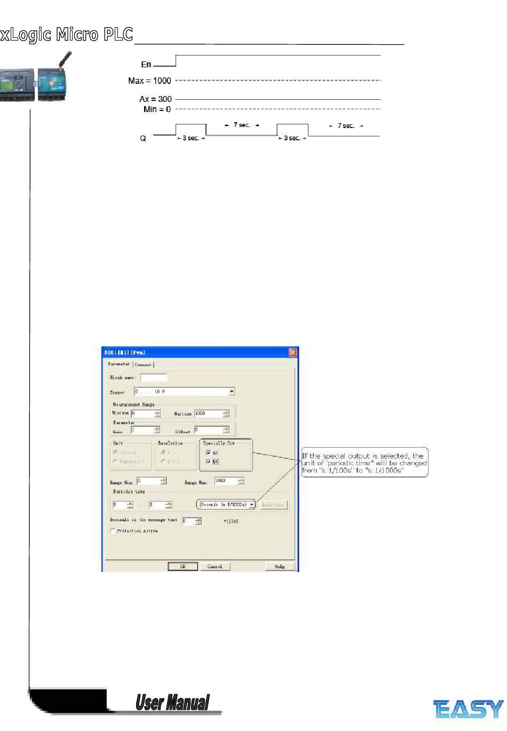The image size is (507, 731).
Task: Enable the Protection Active checkbox
Action: point(113,531)
